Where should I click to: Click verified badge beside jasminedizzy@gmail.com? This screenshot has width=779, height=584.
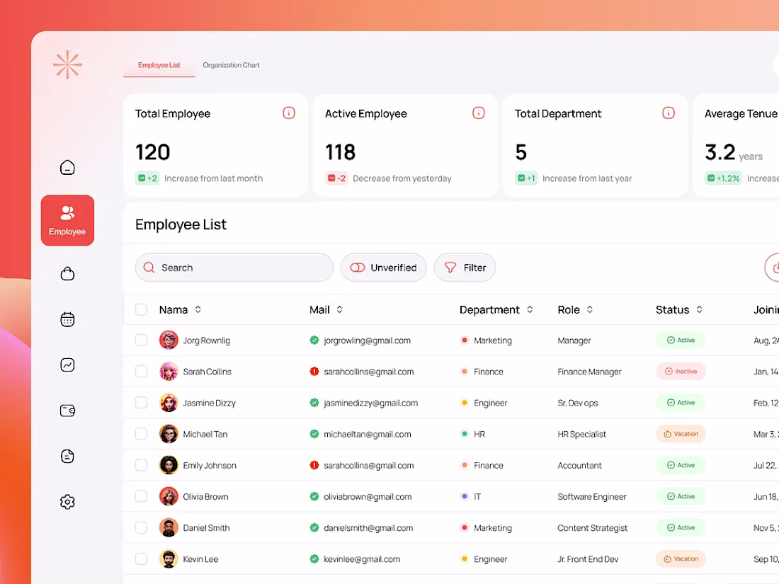tap(314, 403)
